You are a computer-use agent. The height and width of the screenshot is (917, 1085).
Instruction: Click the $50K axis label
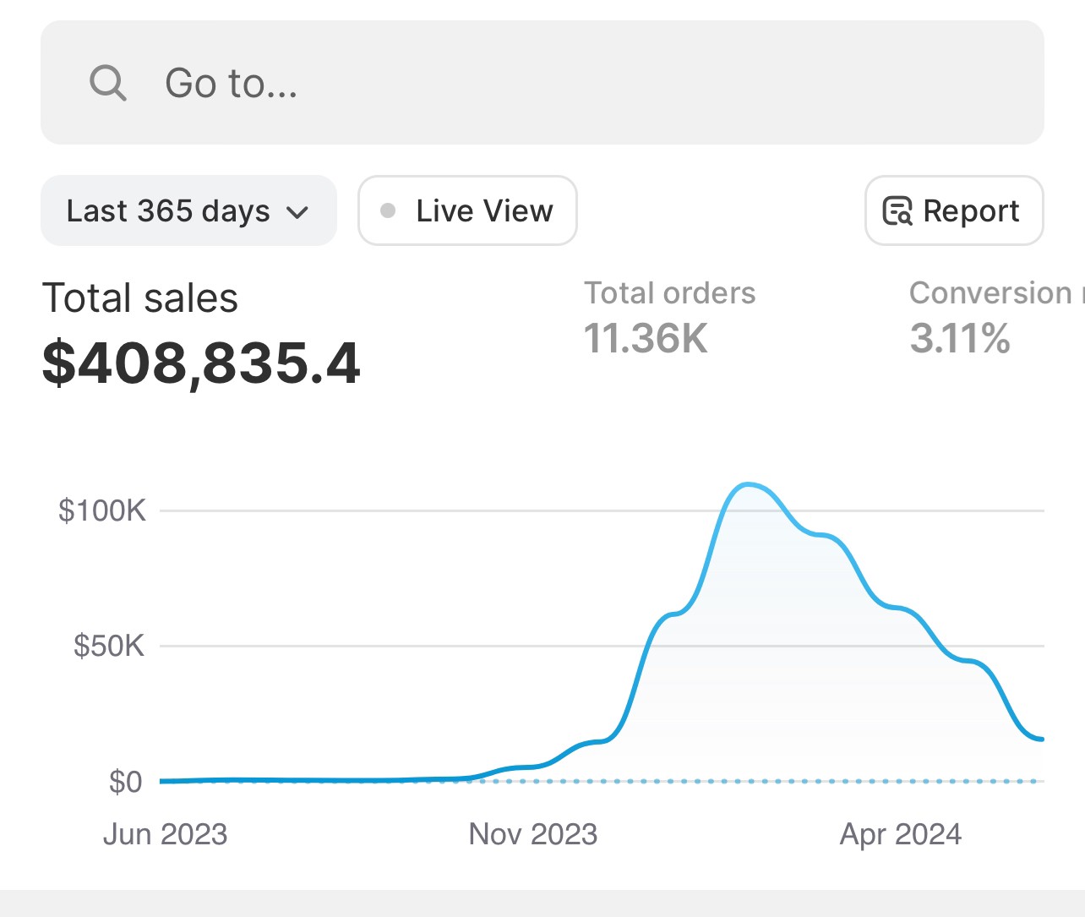(109, 646)
